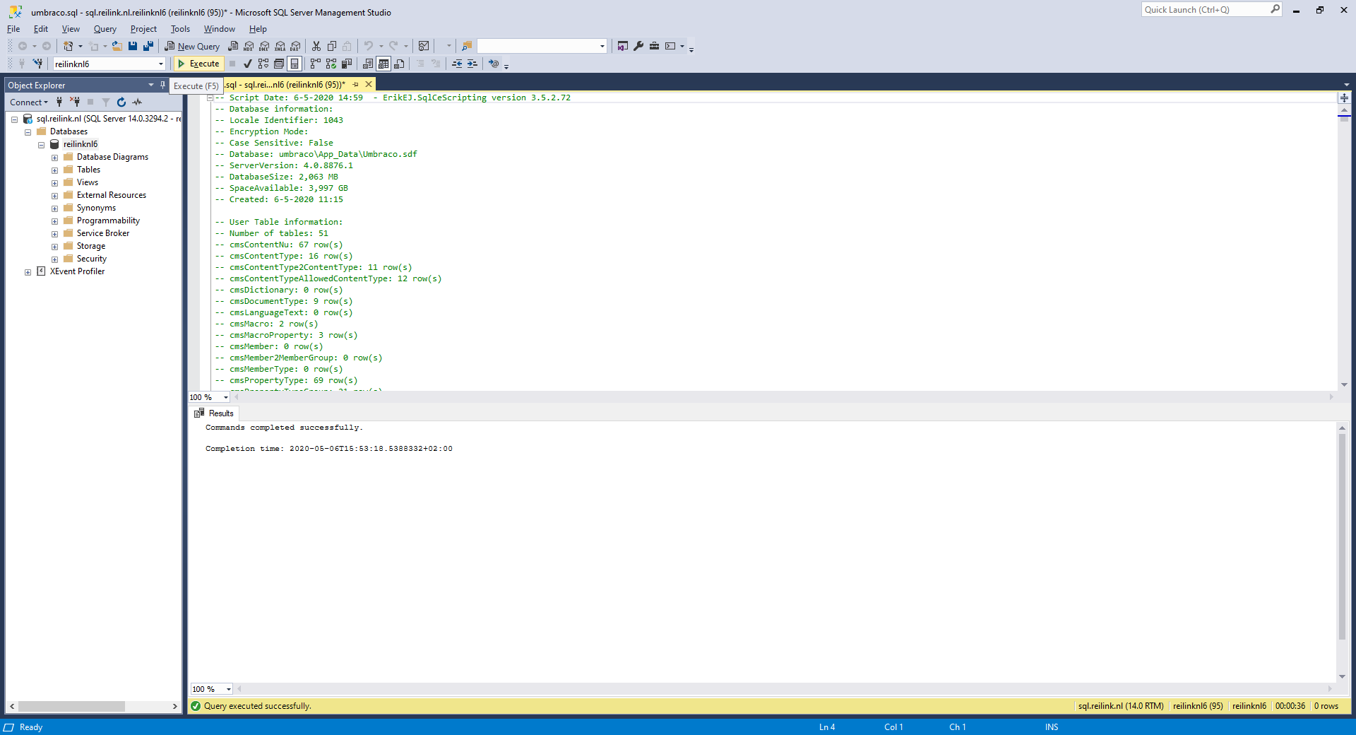Parse the query with the checkmark icon
1356x735 pixels.
248,64
